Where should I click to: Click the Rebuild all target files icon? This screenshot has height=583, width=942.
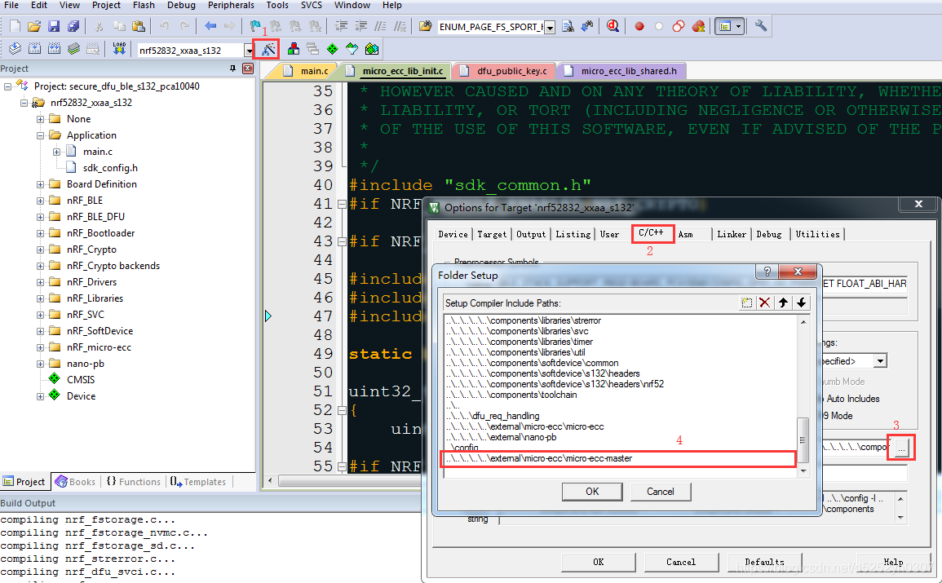coord(53,47)
